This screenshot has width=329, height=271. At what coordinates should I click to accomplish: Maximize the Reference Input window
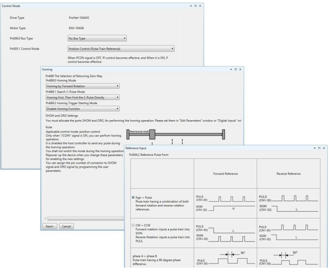(x=319, y=148)
